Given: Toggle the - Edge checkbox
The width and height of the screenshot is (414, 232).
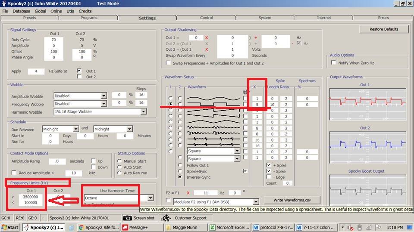Looking at the screenshot, I should 269,177.
